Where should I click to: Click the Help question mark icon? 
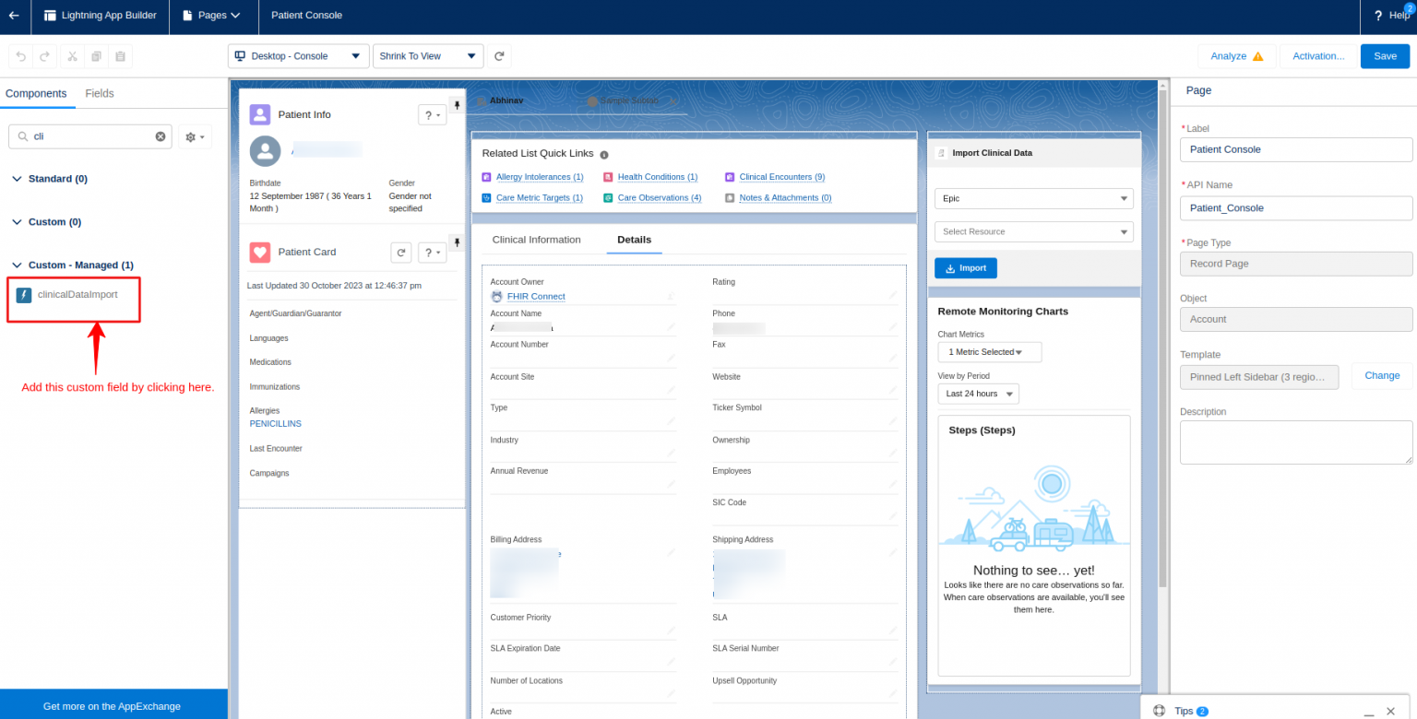[1378, 16]
